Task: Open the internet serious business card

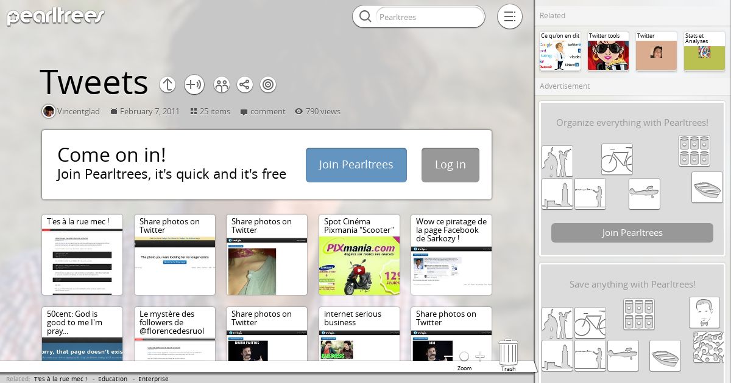Action: [359, 334]
